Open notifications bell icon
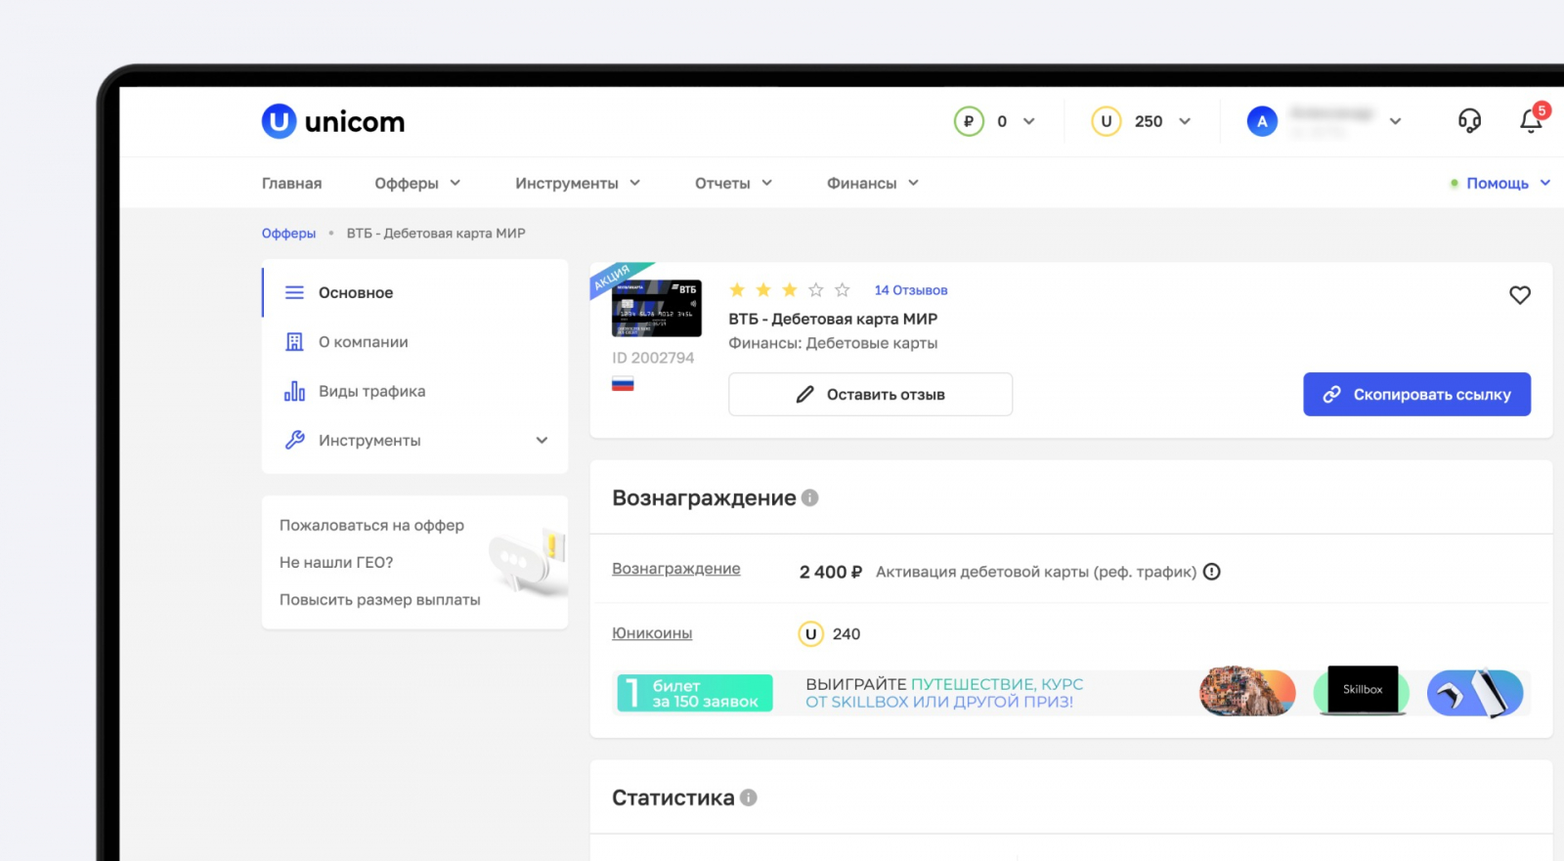This screenshot has height=861, width=1564. [1531, 120]
